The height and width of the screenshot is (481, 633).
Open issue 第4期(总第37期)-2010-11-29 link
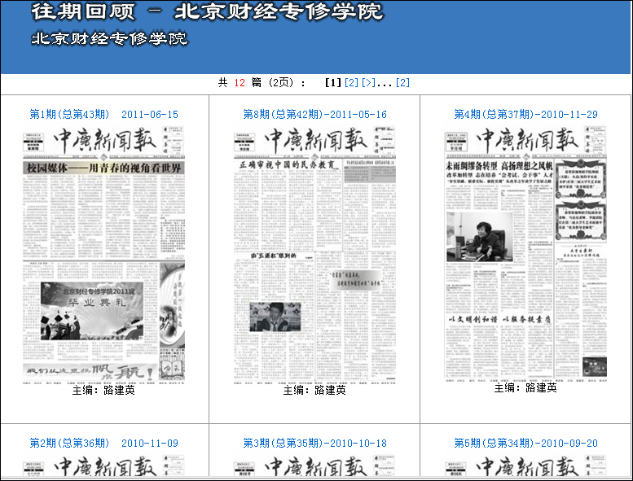point(525,115)
